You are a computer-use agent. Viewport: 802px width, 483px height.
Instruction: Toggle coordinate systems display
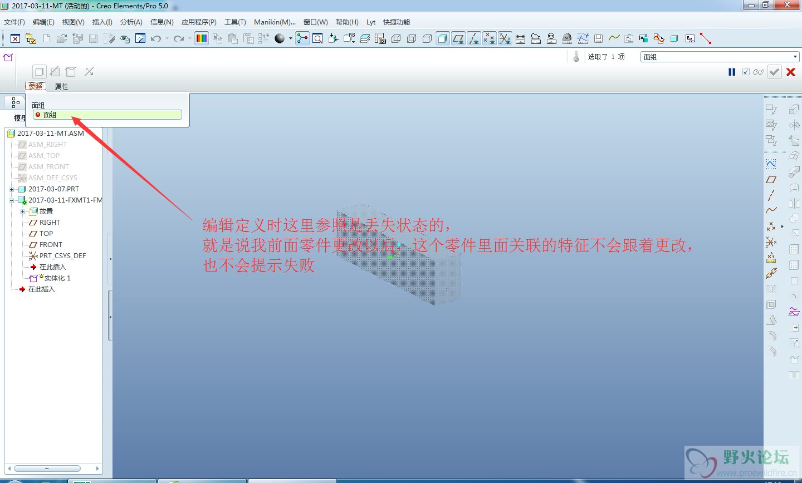pyautogui.click(x=505, y=38)
